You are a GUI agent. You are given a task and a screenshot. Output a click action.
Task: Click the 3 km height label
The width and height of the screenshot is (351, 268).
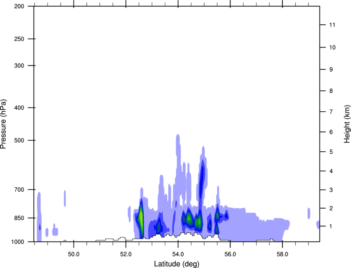click(x=331, y=190)
